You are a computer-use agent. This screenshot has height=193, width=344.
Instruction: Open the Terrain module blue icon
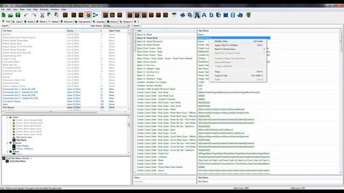tap(183, 15)
